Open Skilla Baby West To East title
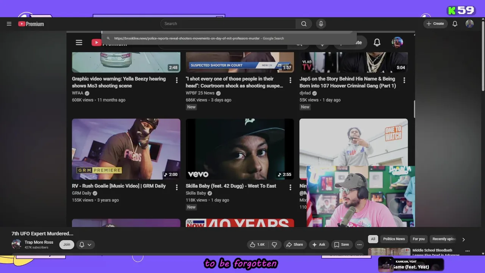The image size is (485, 273). coord(231,186)
